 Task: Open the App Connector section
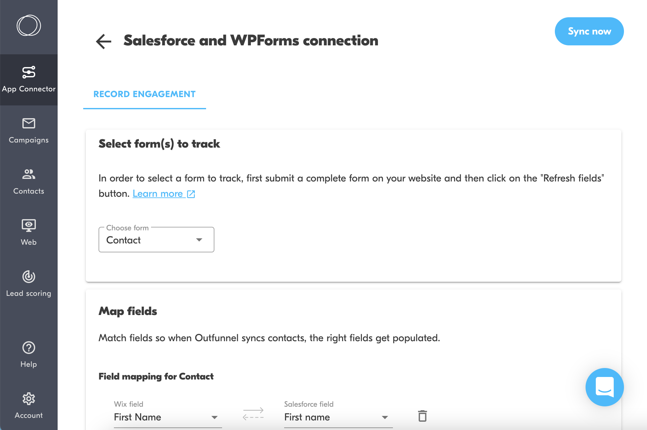point(29,79)
